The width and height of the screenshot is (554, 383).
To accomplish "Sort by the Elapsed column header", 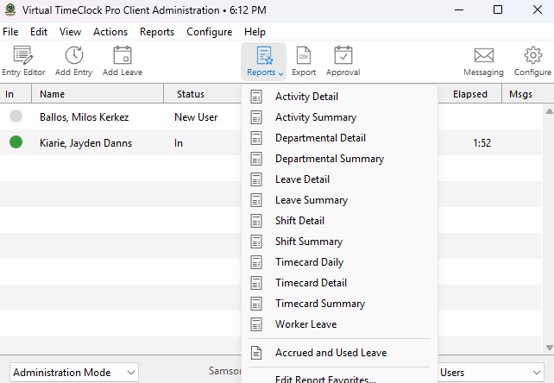I will [x=470, y=94].
